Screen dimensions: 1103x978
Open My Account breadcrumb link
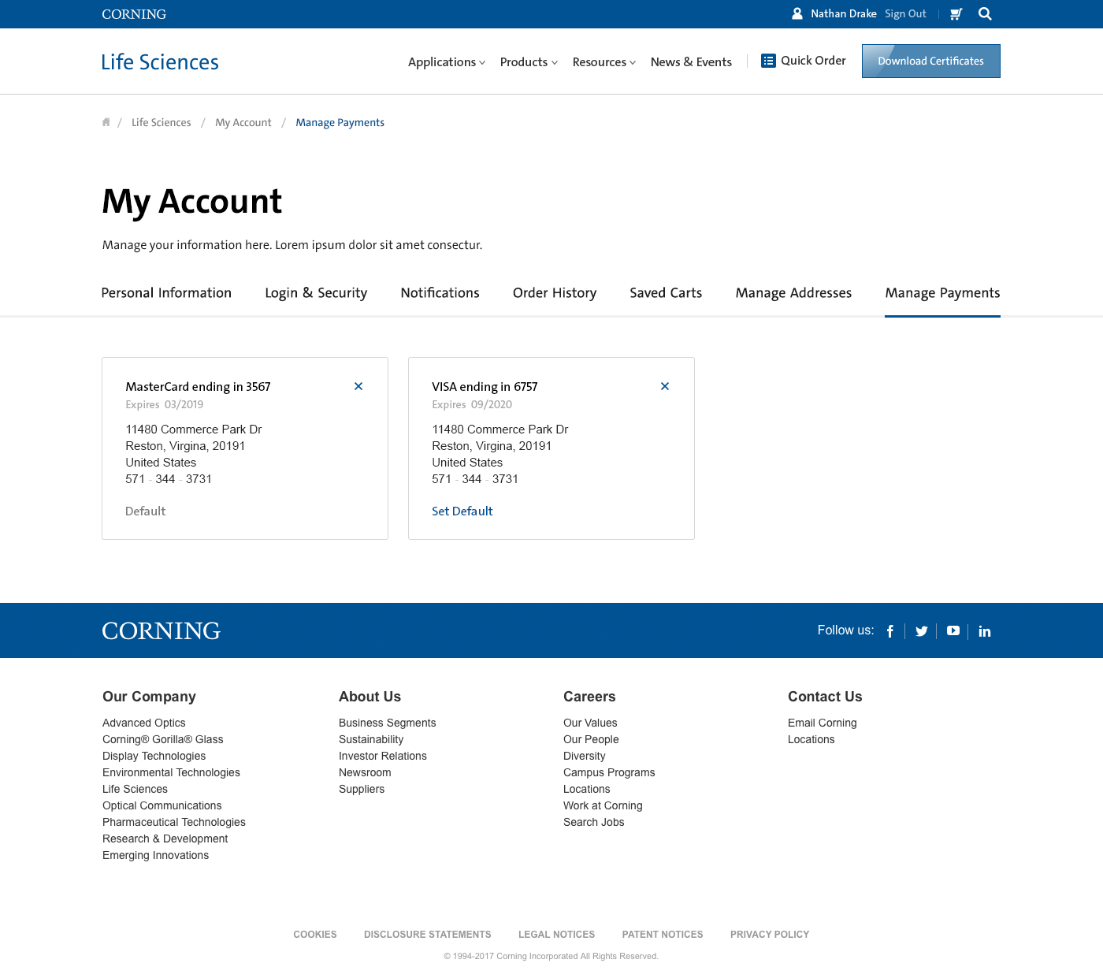(243, 122)
